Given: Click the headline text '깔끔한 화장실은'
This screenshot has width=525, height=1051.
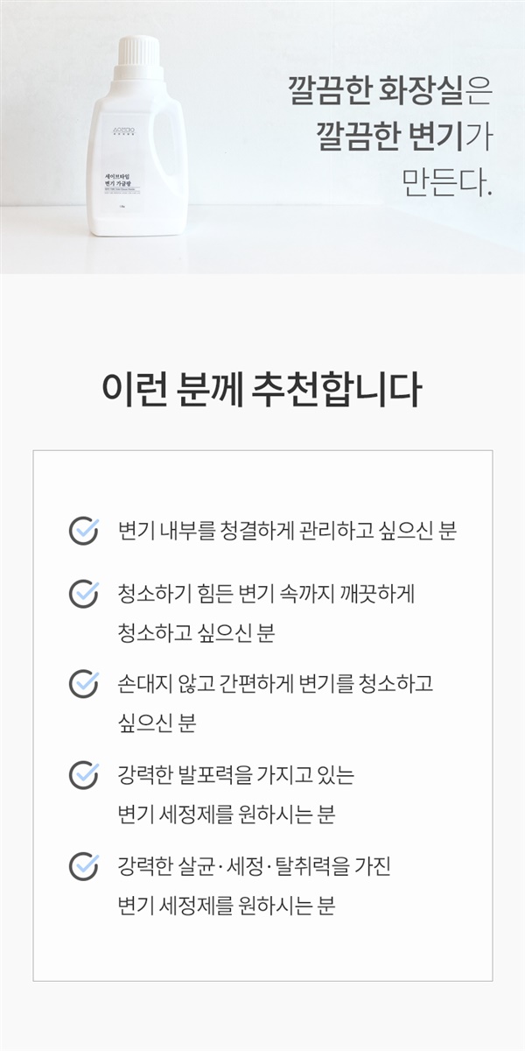Looking at the screenshot, I should pos(391,88).
